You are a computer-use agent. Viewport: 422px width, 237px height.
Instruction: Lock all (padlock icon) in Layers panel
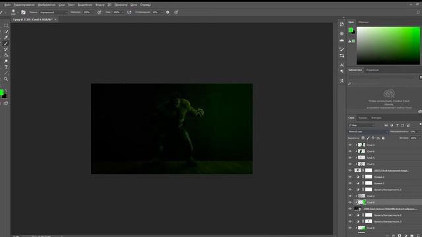pos(383,138)
